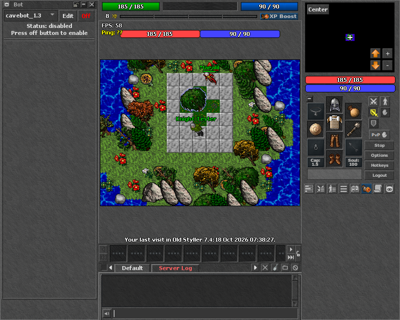Open the scroll icon in bottom panel row
The height and width of the screenshot is (320, 400).
[378, 189]
